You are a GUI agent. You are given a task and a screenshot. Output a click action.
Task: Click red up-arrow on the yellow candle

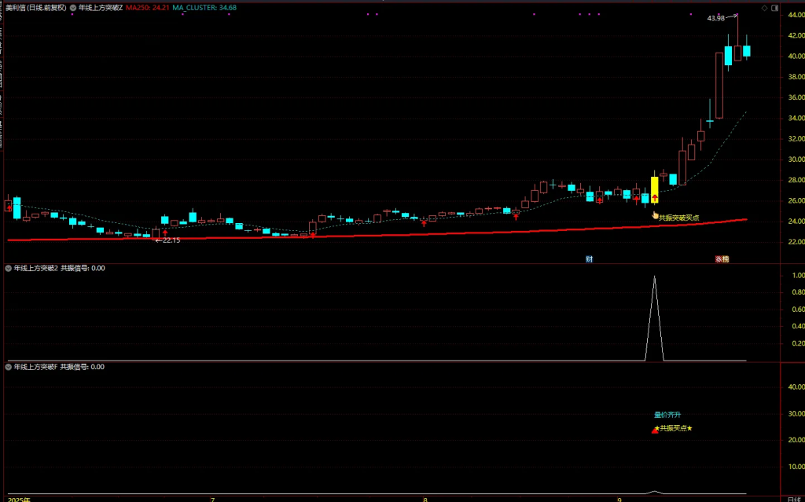(654, 198)
